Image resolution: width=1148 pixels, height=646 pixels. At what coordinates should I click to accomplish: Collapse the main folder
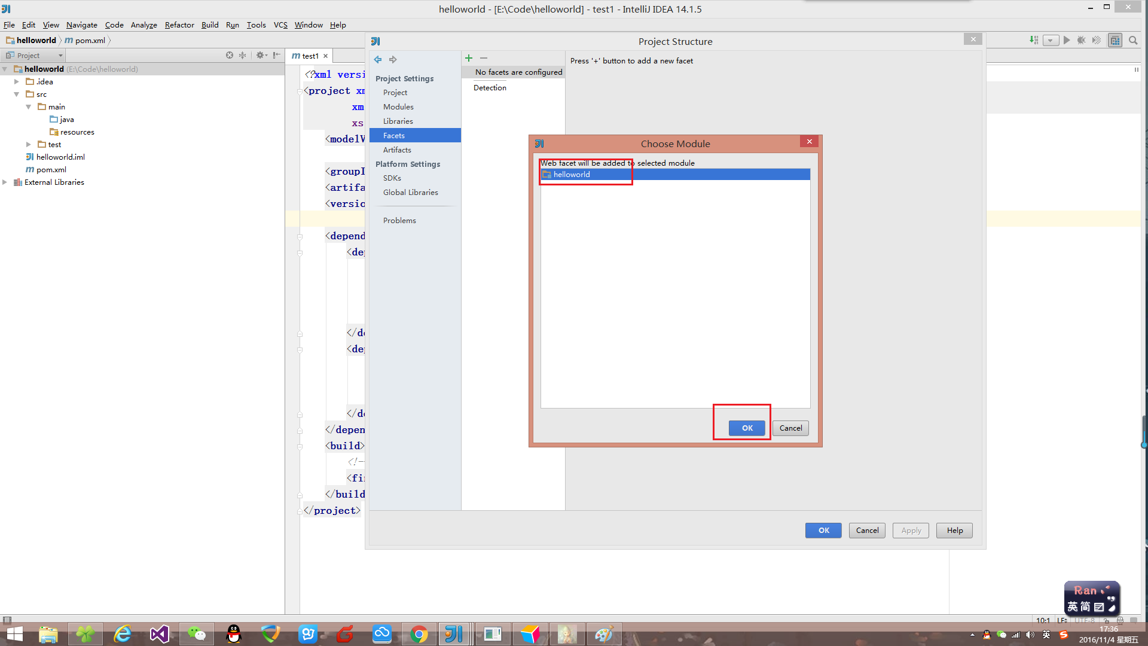pyautogui.click(x=29, y=107)
